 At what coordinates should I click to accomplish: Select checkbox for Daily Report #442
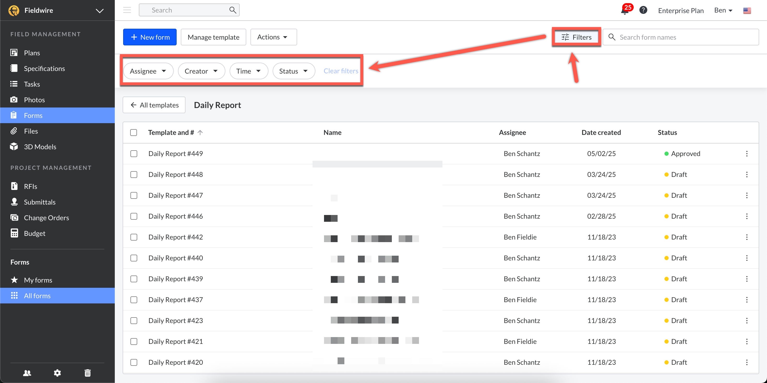134,237
